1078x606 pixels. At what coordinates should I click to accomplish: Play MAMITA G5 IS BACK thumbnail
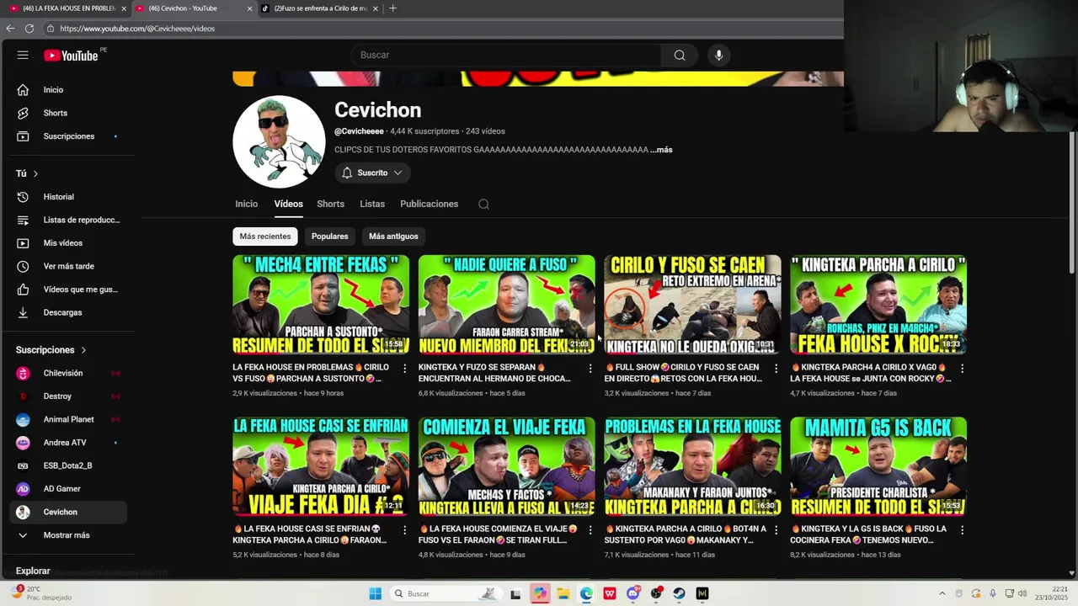[878, 466]
